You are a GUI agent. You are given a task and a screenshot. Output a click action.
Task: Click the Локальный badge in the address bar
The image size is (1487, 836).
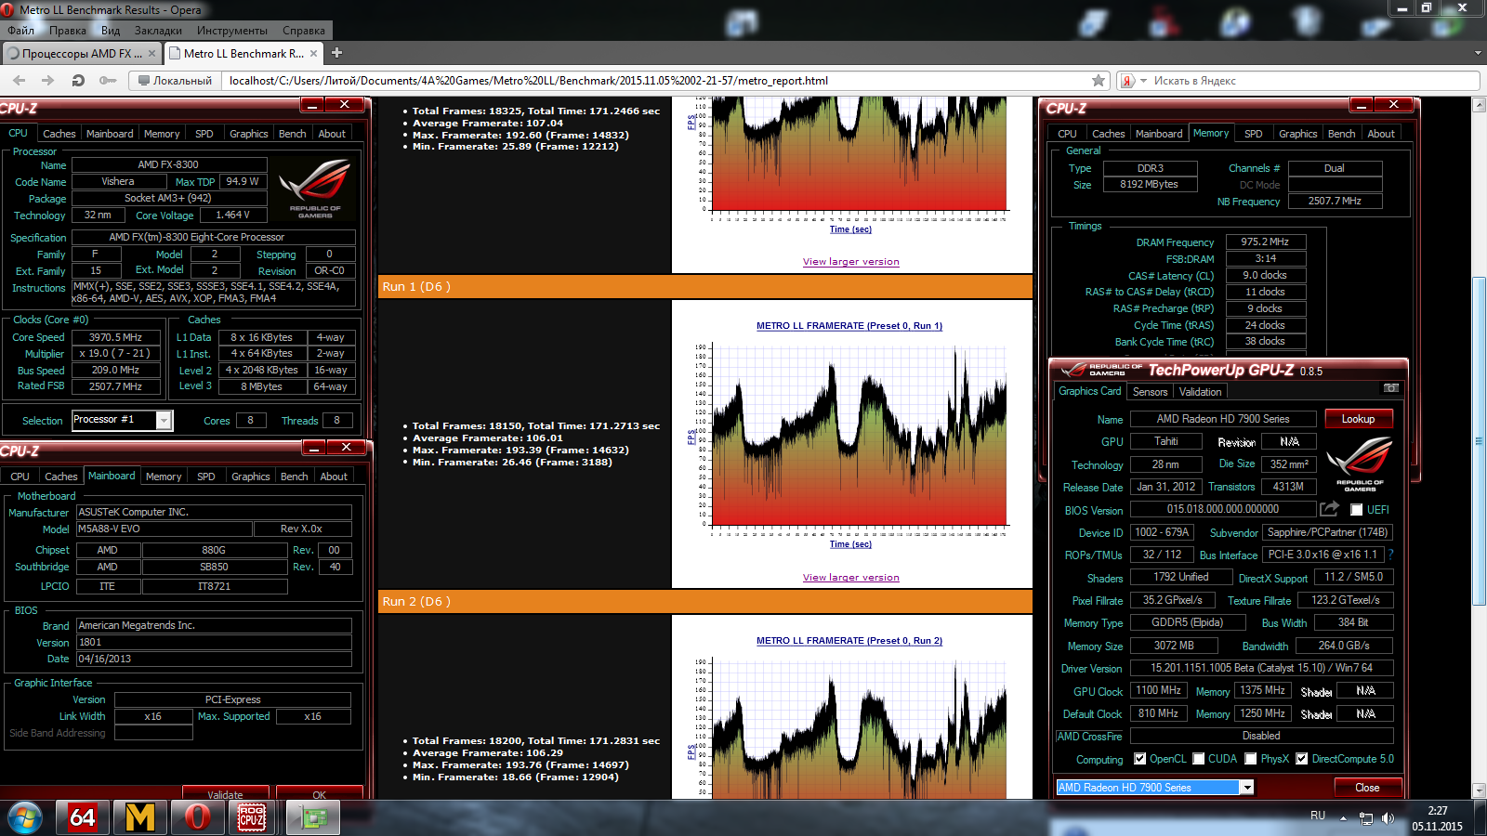(x=175, y=81)
